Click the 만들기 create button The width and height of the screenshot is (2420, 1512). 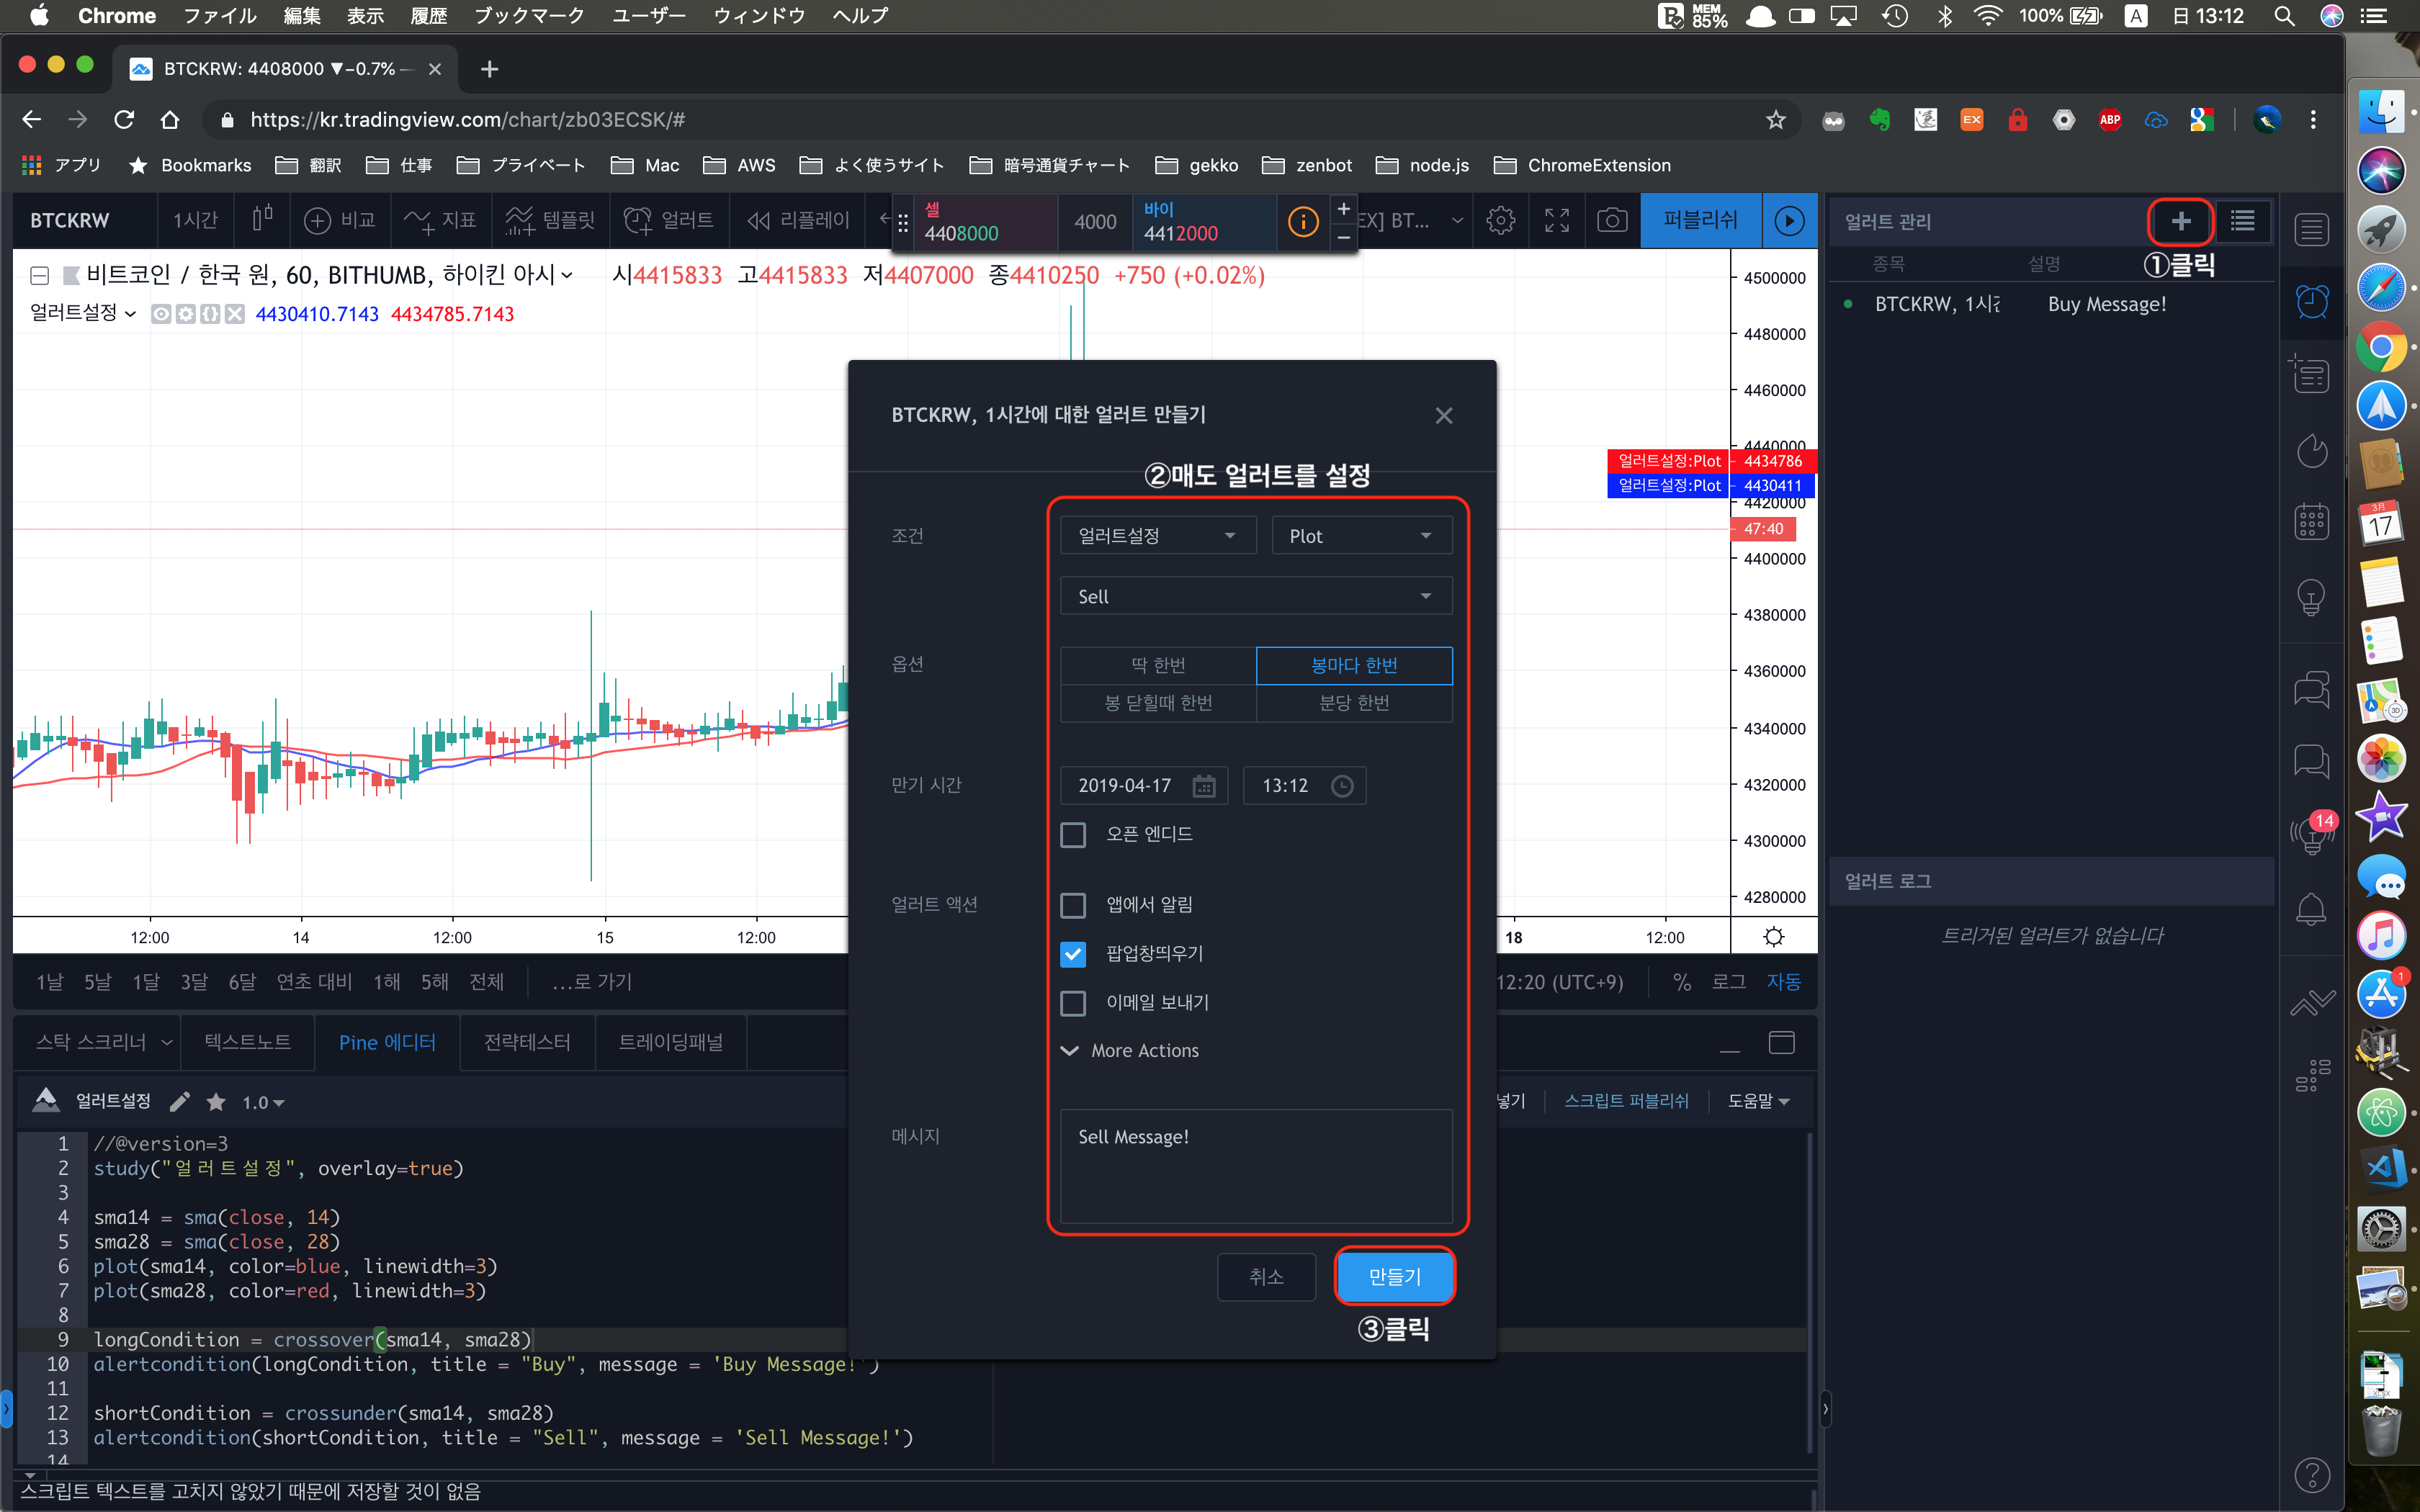click(x=1394, y=1276)
